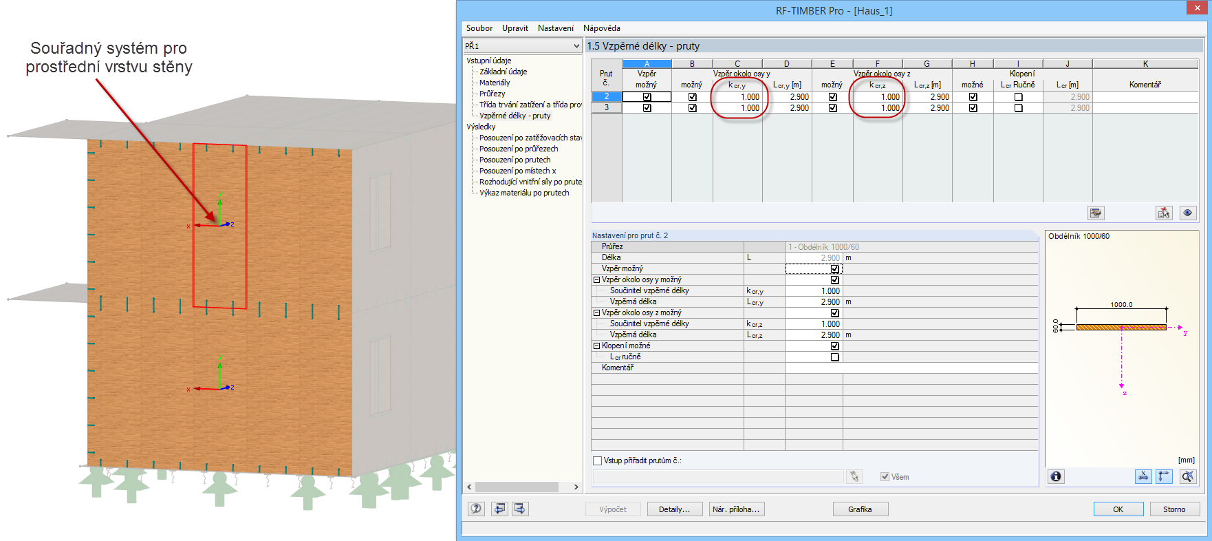This screenshot has height=541, width=1212.
Task: Click the Detaily... button
Action: tap(674, 509)
